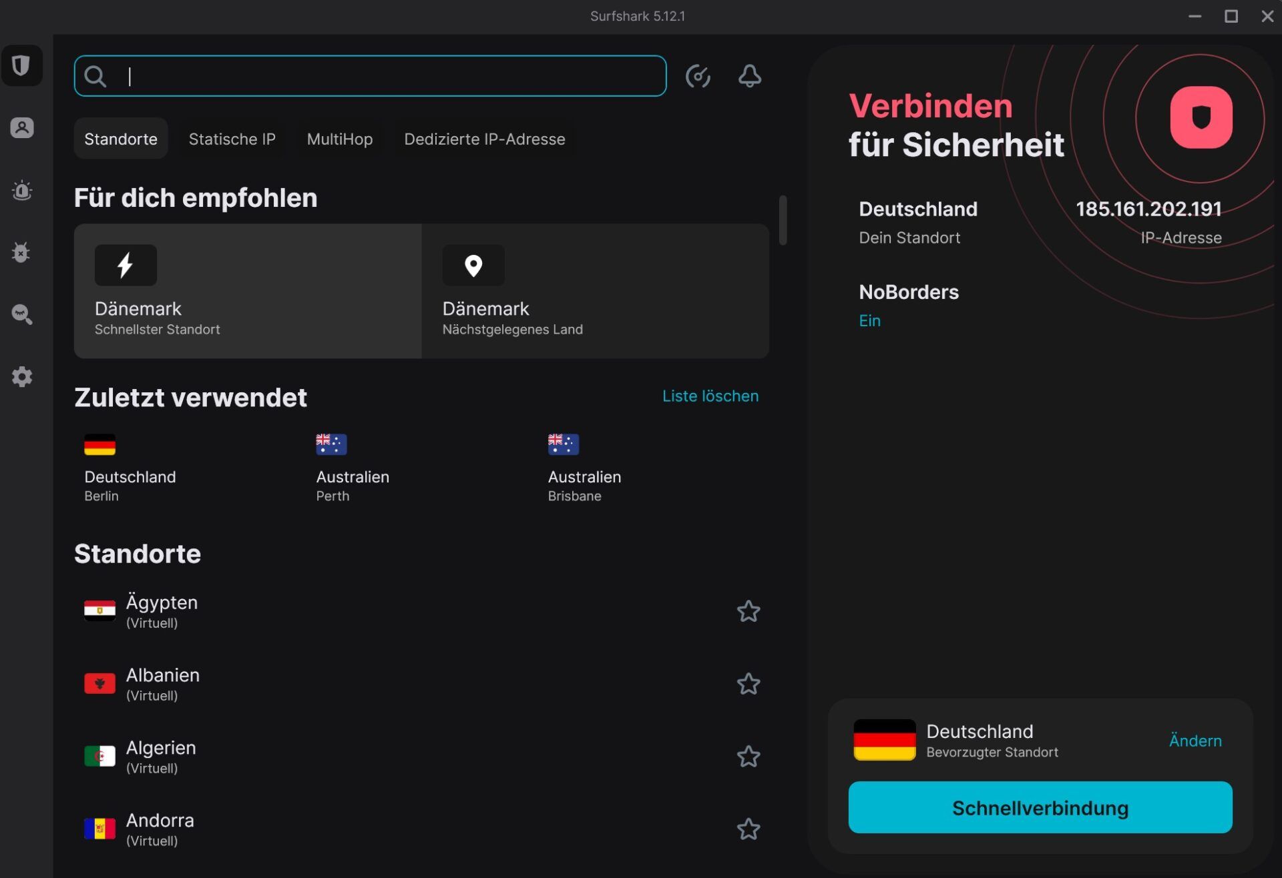
Task: Favorite Ägypten with its star
Action: coord(749,611)
